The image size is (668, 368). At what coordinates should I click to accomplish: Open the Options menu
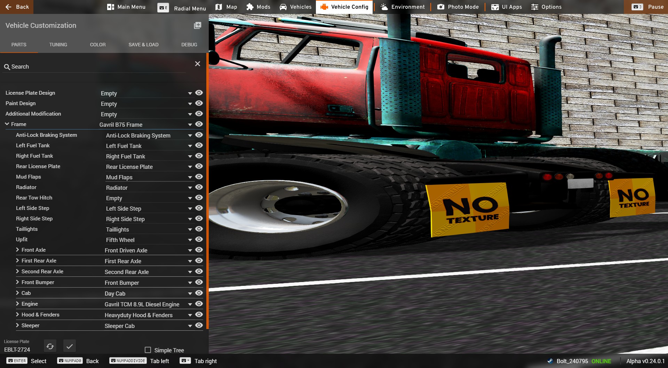point(546,7)
